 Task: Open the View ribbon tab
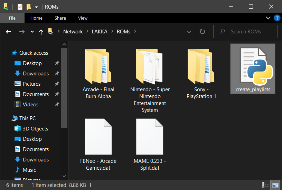83,18
